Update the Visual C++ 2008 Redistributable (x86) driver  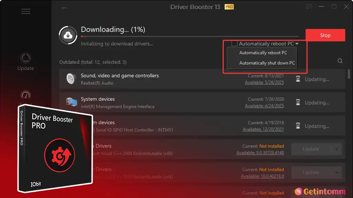click(311, 149)
